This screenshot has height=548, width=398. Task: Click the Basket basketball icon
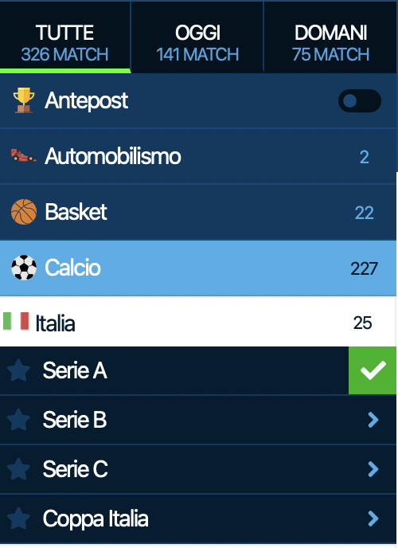(24, 212)
